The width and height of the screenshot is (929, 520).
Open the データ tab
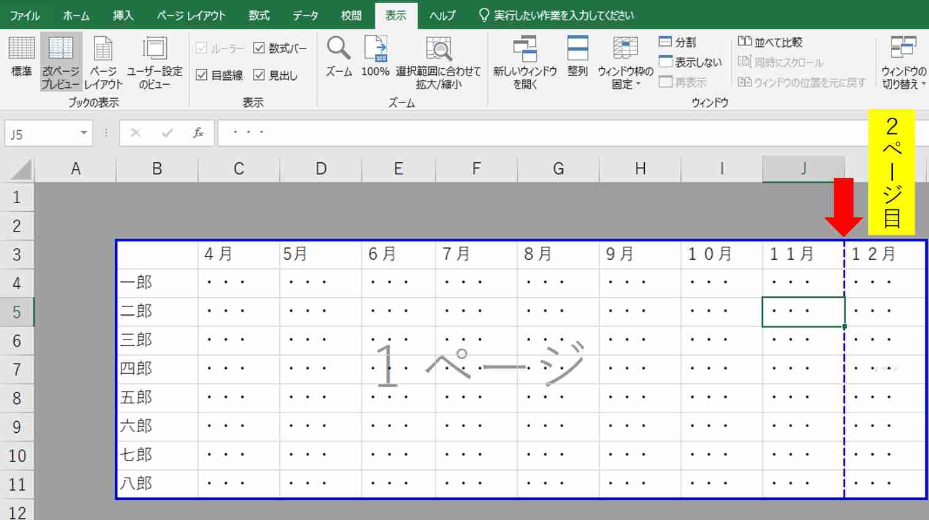click(x=306, y=15)
